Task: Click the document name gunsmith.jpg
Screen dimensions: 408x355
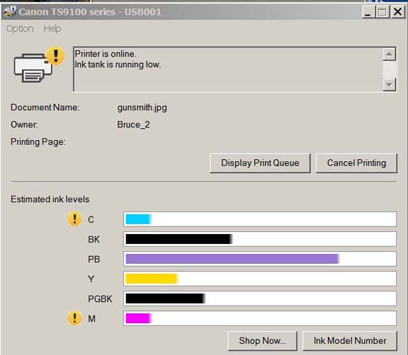Action: click(142, 107)
